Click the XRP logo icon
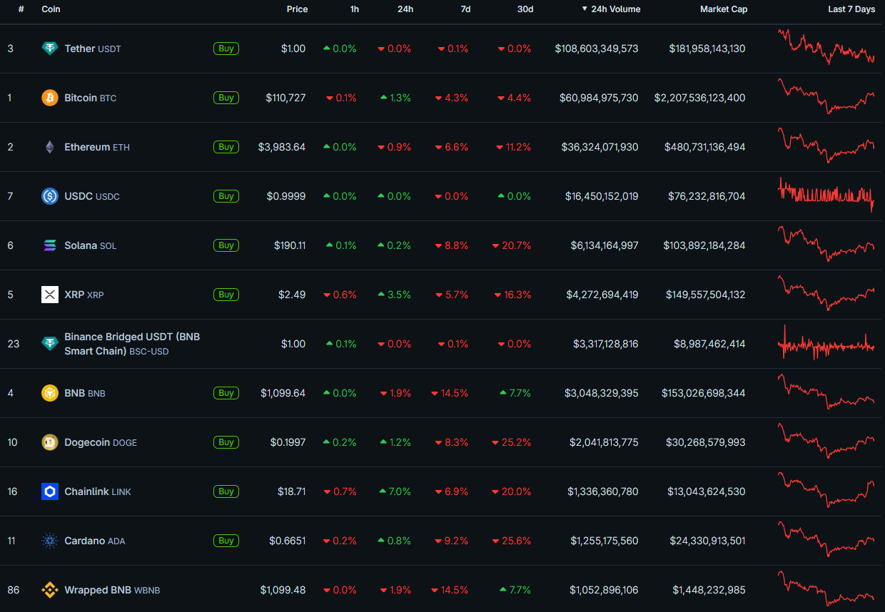 coord(50,295)
